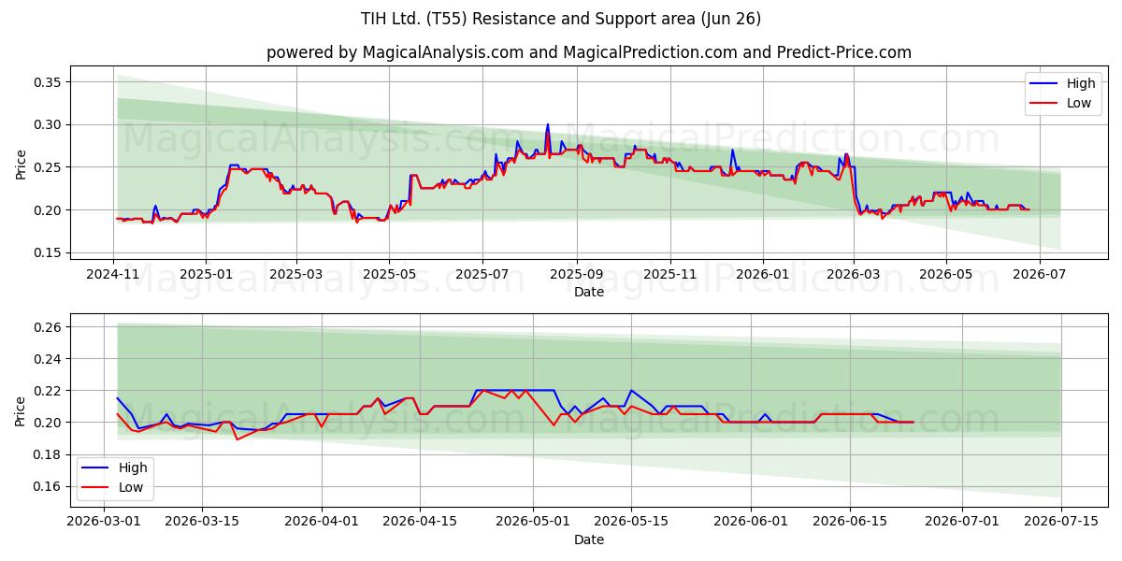This screenshot has height=561, width=1122.
Task: Click the top chart x-axis label '2025-01'
Action: [206, 275]
